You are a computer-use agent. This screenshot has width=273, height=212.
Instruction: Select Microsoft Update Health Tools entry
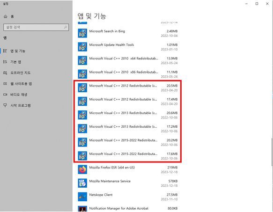pos(128,47)
